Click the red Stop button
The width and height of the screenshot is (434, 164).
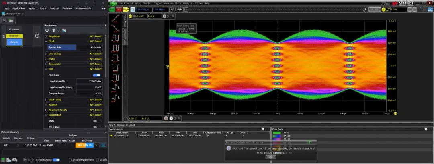[x=119, y=9]
